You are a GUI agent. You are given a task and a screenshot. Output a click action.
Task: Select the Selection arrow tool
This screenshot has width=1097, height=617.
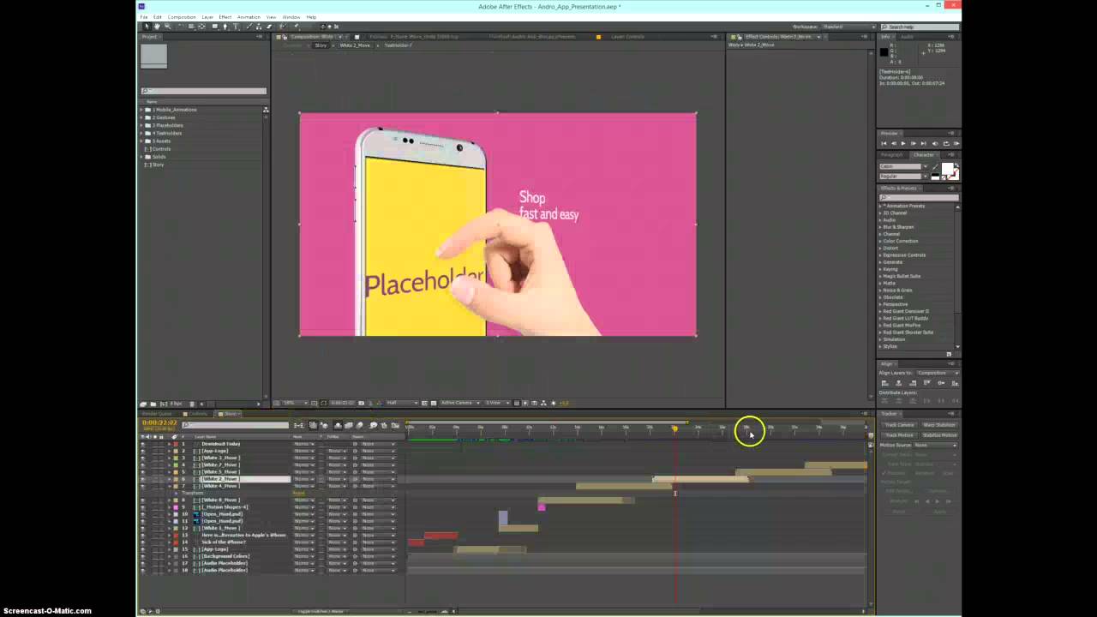point(147,27)
